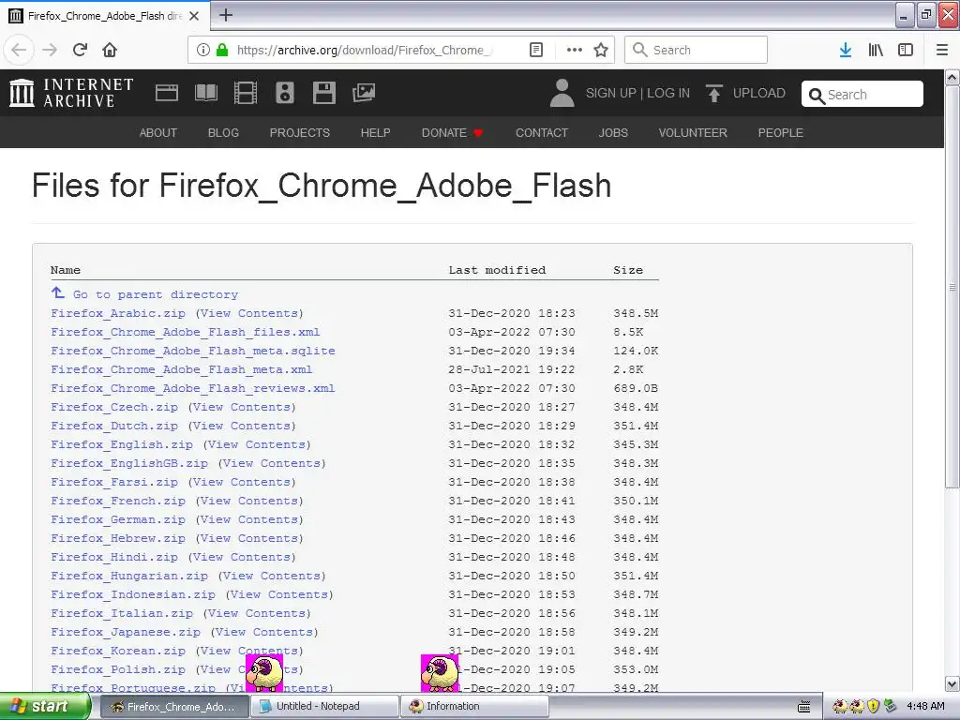Image resolution: width=960 pixels, height=720 pixels.
Task: Open the JOBS navigation item
Action: coord(613,133)
